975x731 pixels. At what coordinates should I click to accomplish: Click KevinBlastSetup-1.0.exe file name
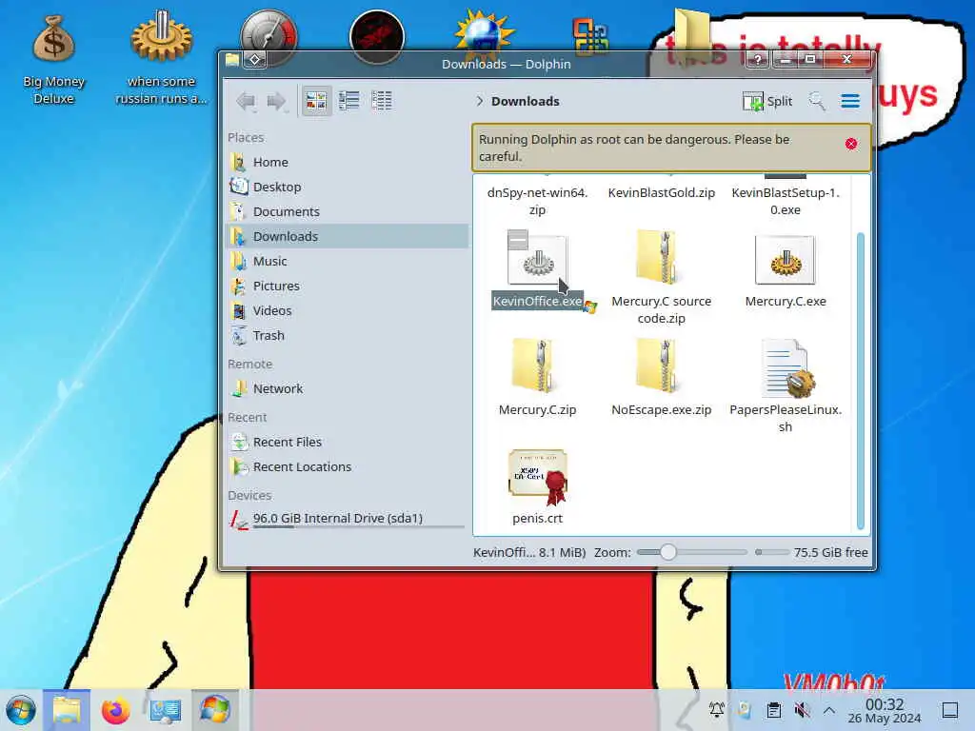click(786, 202)
